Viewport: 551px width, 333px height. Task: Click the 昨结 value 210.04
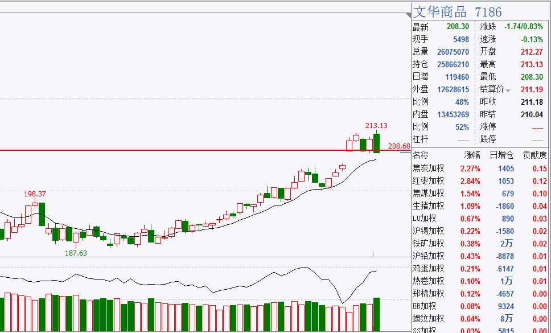coord(532,114)
